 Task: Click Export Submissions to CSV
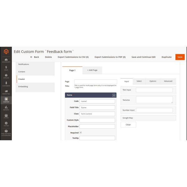(73, 57)
